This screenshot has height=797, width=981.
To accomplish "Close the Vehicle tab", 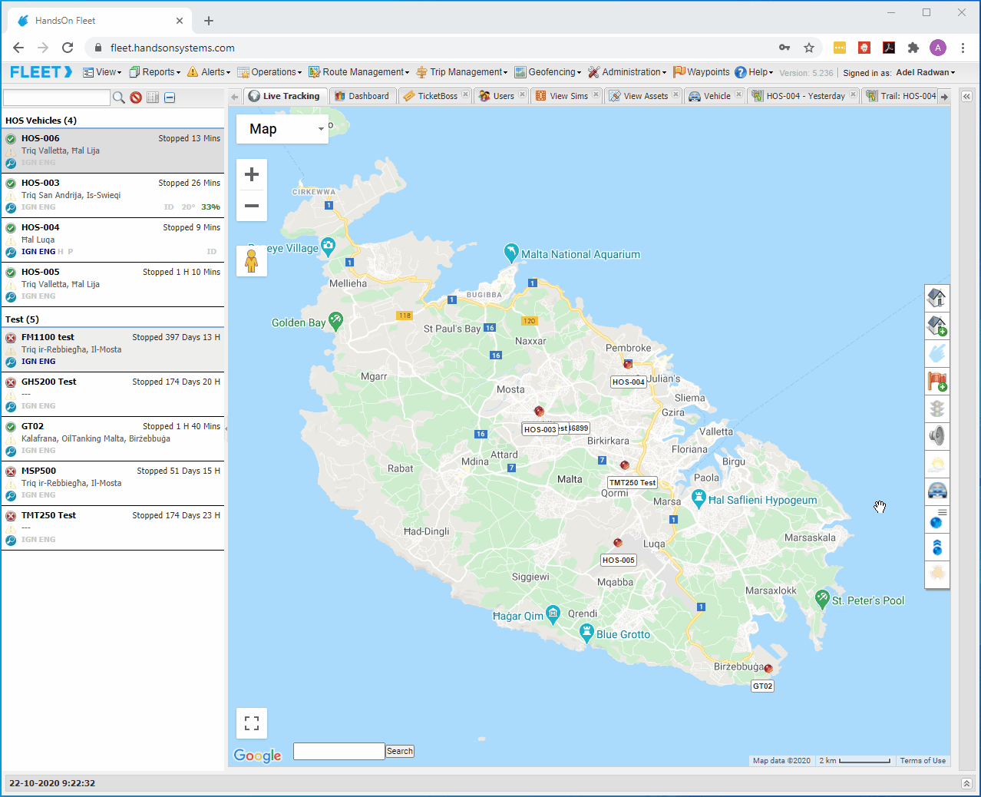I will tap(738, 95).
